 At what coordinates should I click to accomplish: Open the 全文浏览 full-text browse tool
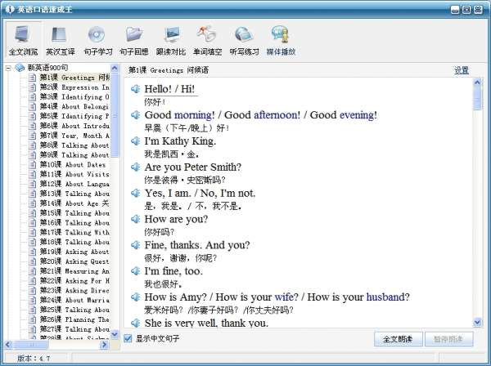(x=23, y=40)
